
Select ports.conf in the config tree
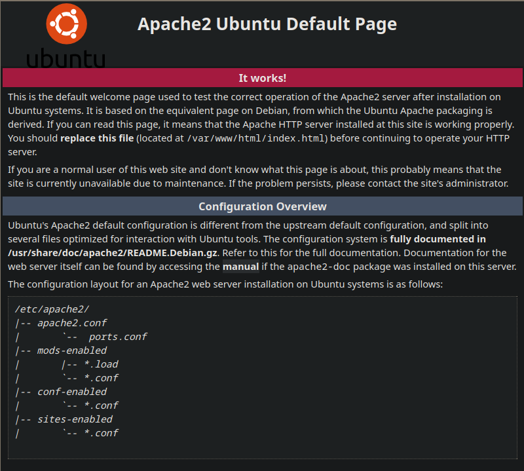(118, 337)
